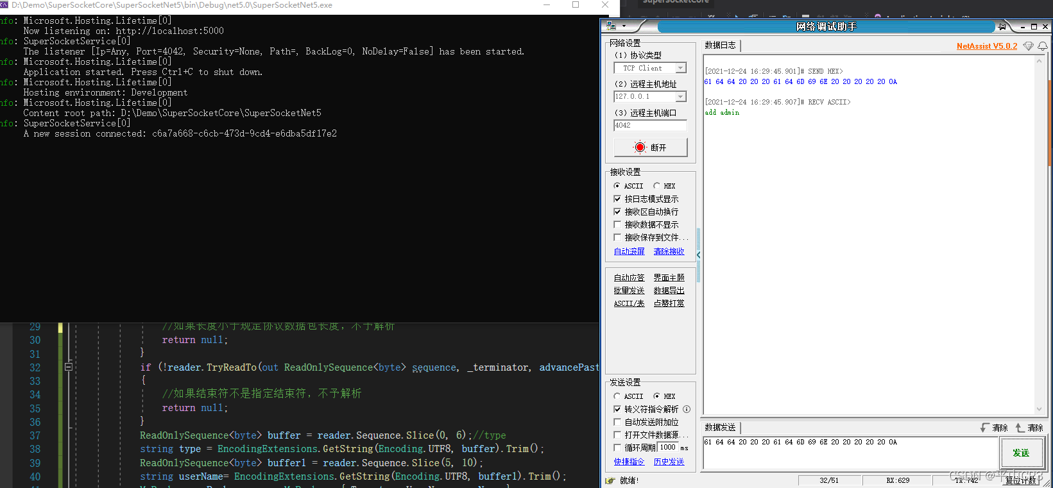This screenshot has height=488, width=1053.
Task: Open the 点赞打赏 link
Action: 669,303
